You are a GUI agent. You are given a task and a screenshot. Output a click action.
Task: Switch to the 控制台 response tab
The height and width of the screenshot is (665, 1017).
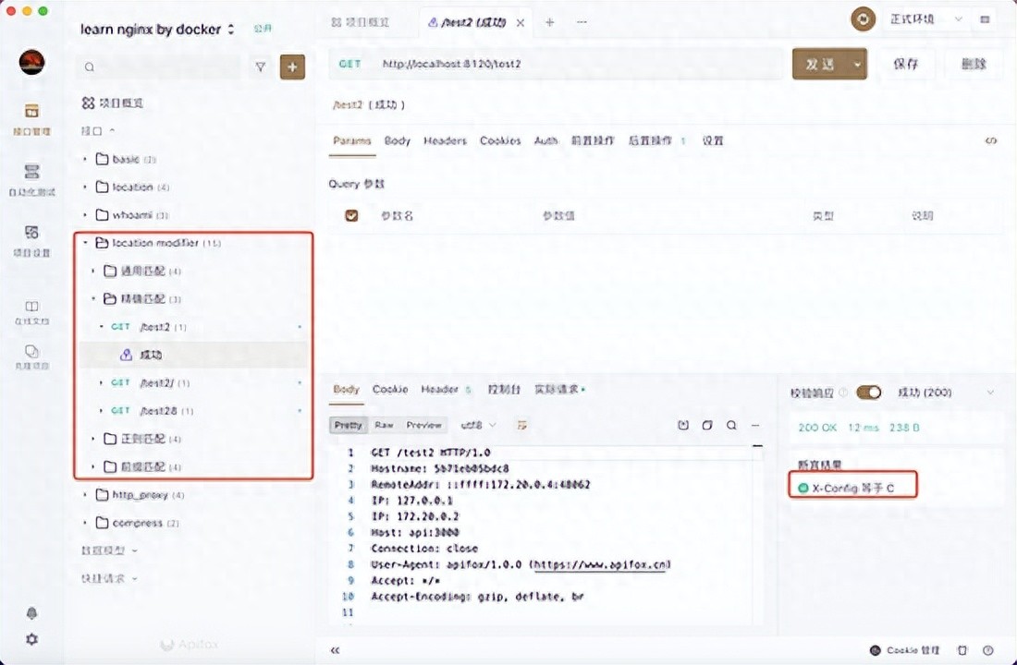point(504,390)
